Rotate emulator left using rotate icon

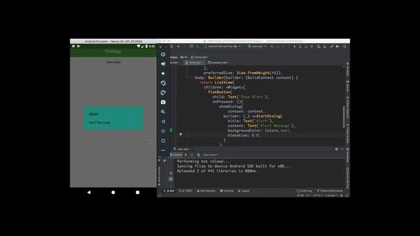(163, 83)
